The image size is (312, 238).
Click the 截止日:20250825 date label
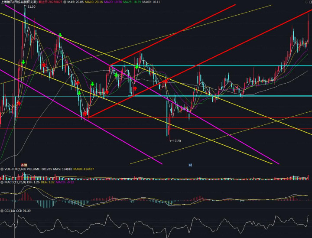(52, 2)
